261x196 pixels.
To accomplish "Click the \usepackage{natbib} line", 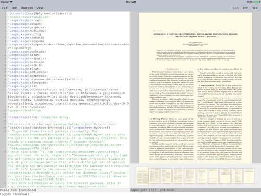I will coord(25,65).
